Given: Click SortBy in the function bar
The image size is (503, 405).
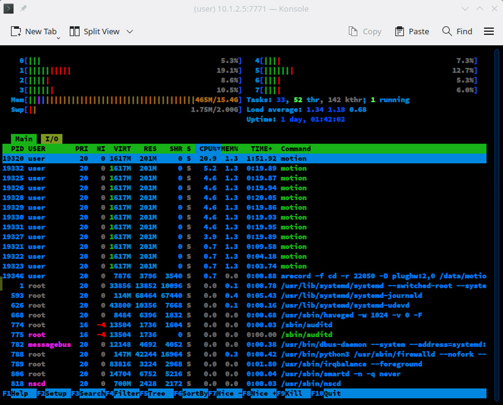Looking at the screenshot, I should click(x=195, y=393).
